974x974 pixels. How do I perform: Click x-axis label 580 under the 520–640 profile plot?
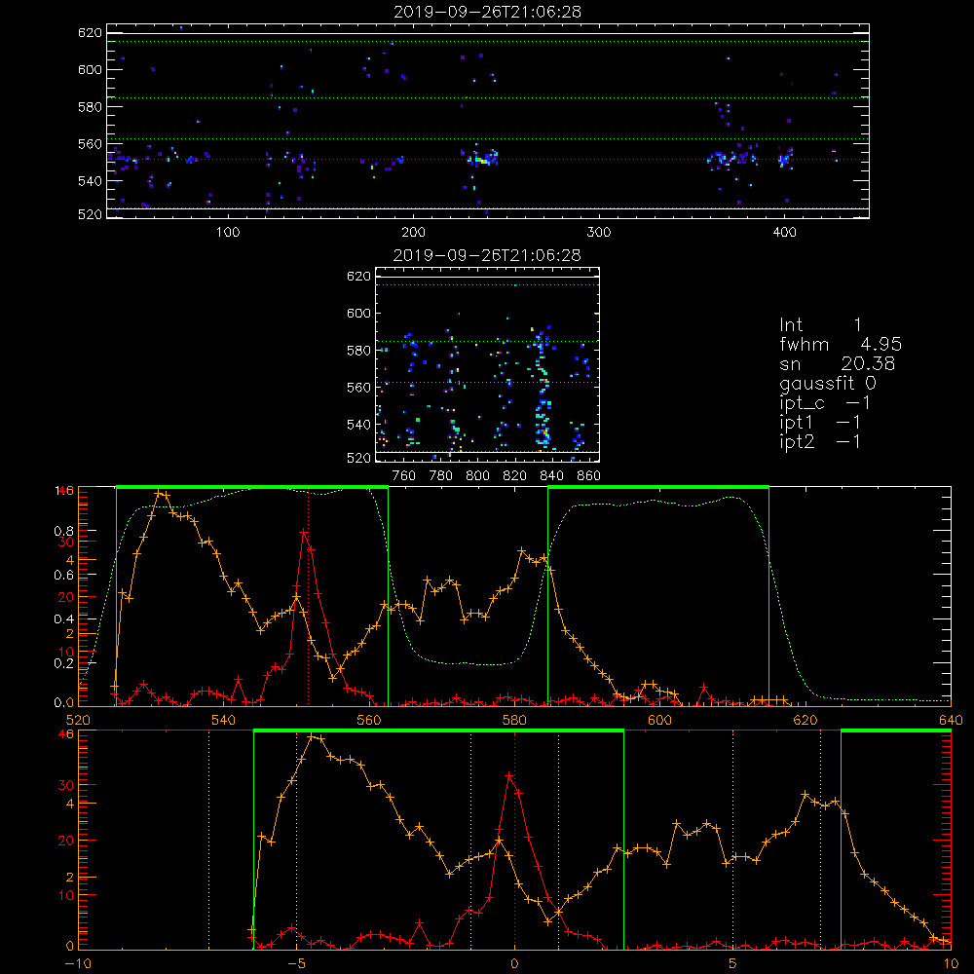(x=514, y=720)
